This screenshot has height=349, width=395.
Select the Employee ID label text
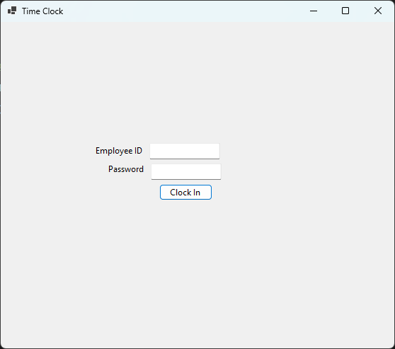tap(119, 151)
